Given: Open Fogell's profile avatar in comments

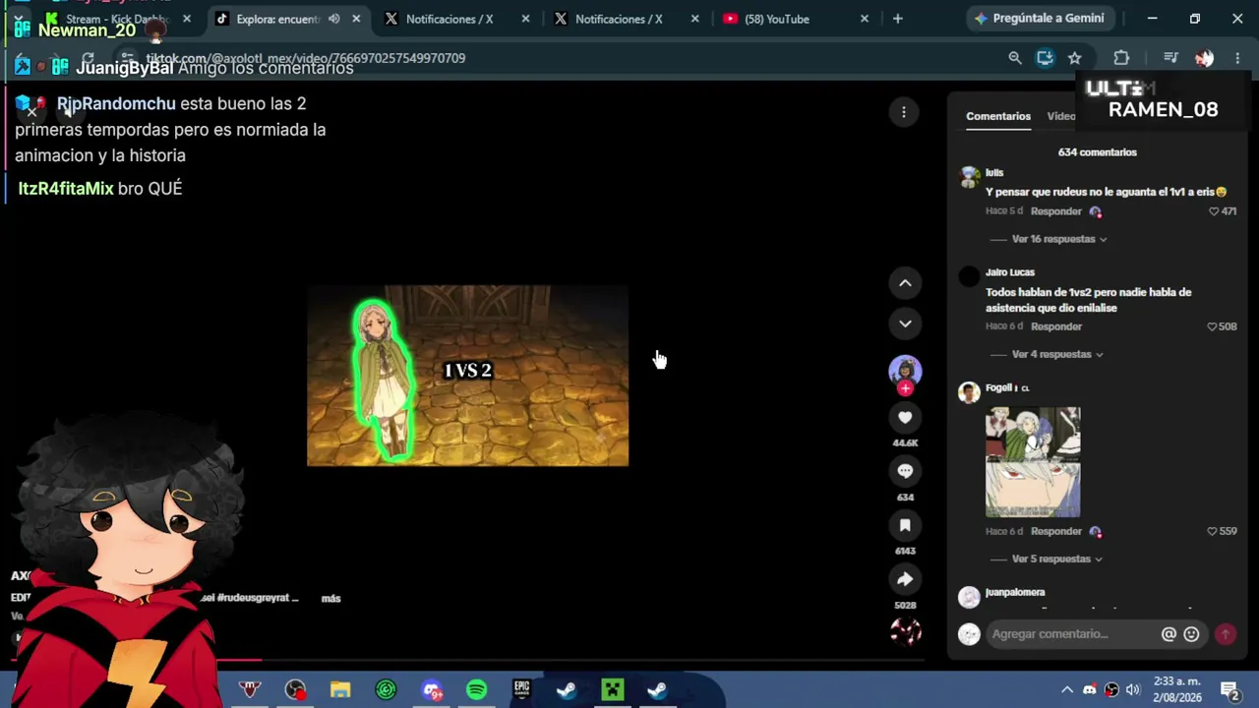Looking at the screenshot, I should [970, 393].
